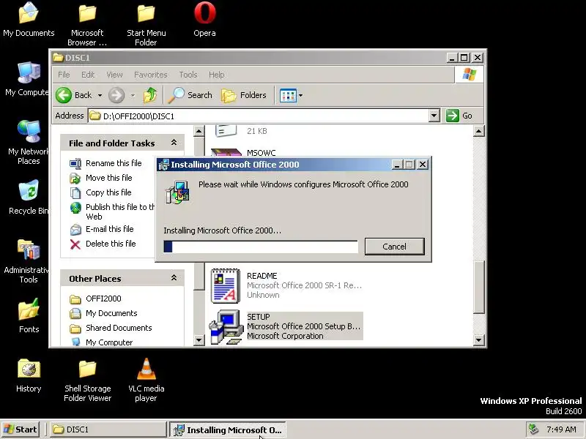Click file list scrollbar up arrow
Screen dimensions: 586x439
click(x=479, y=131)
